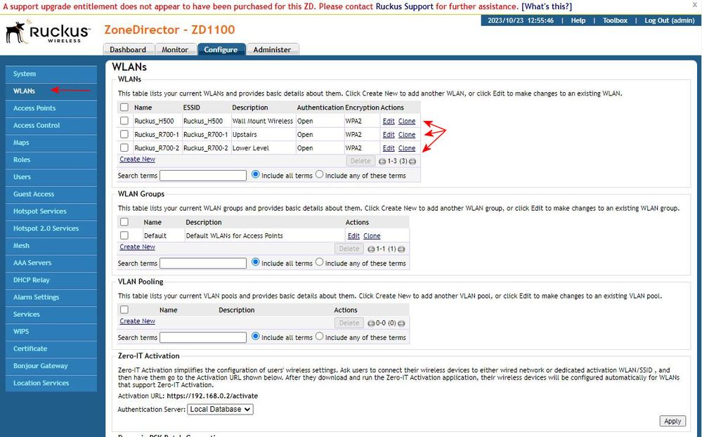Screen dimensions: 702x437
Task: Click the Ruckus Wireless logo
Action: pyautogui.click(x=48, y=32)
